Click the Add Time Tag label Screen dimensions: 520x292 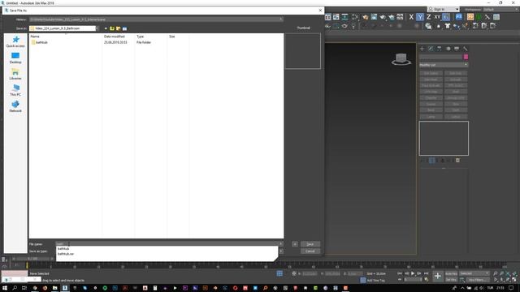point(376,281)
